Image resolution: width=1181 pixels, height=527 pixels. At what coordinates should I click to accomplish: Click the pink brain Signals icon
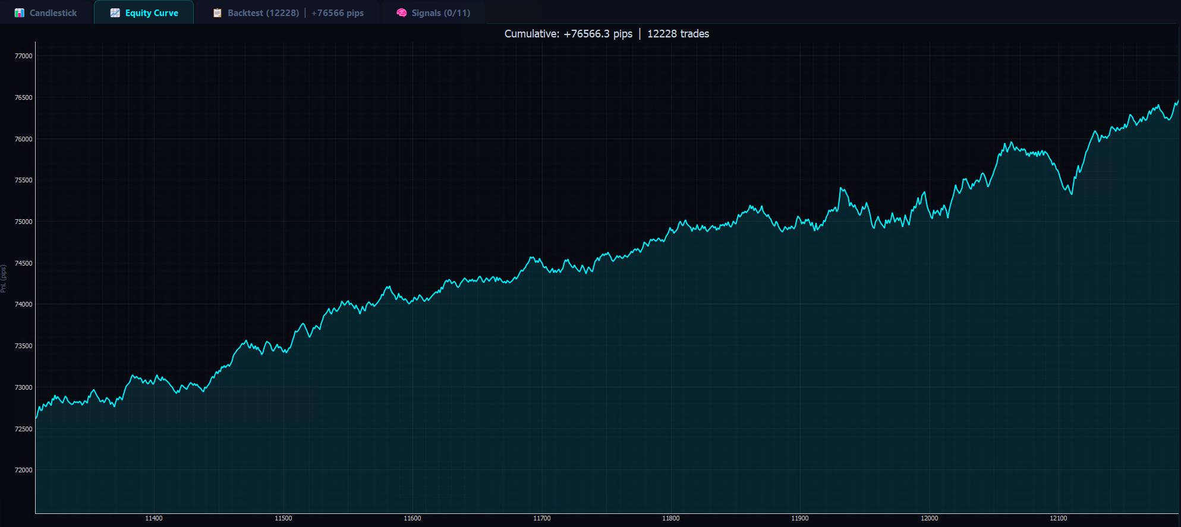pyautogui.click(x=402, y=12)
